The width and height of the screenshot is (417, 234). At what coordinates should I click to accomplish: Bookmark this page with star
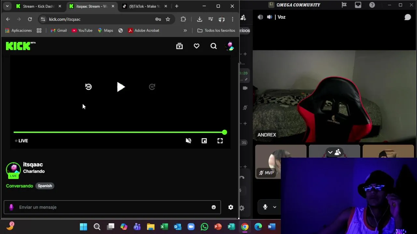(x=168, y=19)
